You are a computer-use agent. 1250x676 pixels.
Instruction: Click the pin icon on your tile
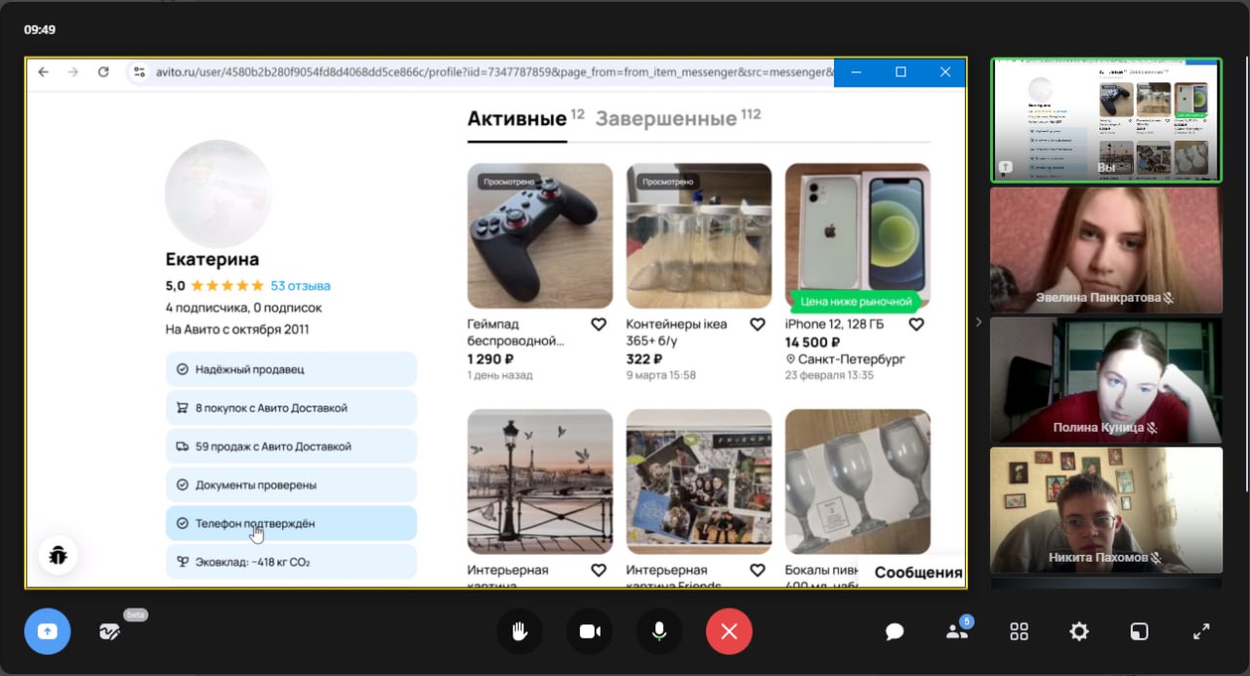pyautogui.click(x=1006, y=168)
